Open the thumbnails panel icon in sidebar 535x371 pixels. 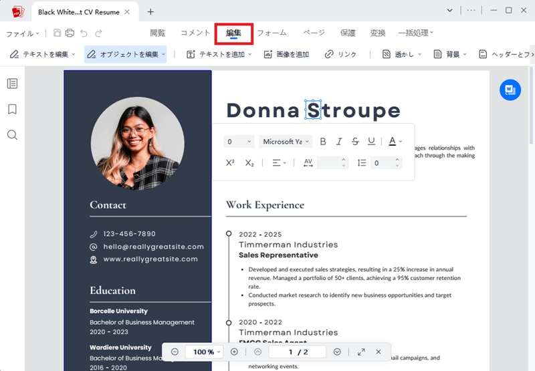click(x=12, y=84)
